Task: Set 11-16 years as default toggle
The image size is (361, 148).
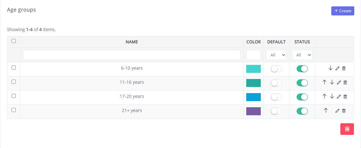Action: click(x=276, y=83)
